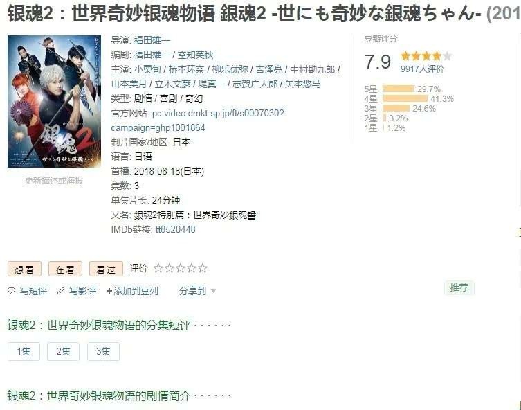Open episode 1集 short reviews
This screenshot has width=521, height=410.
pyautogui.click(x=24, y=351)
